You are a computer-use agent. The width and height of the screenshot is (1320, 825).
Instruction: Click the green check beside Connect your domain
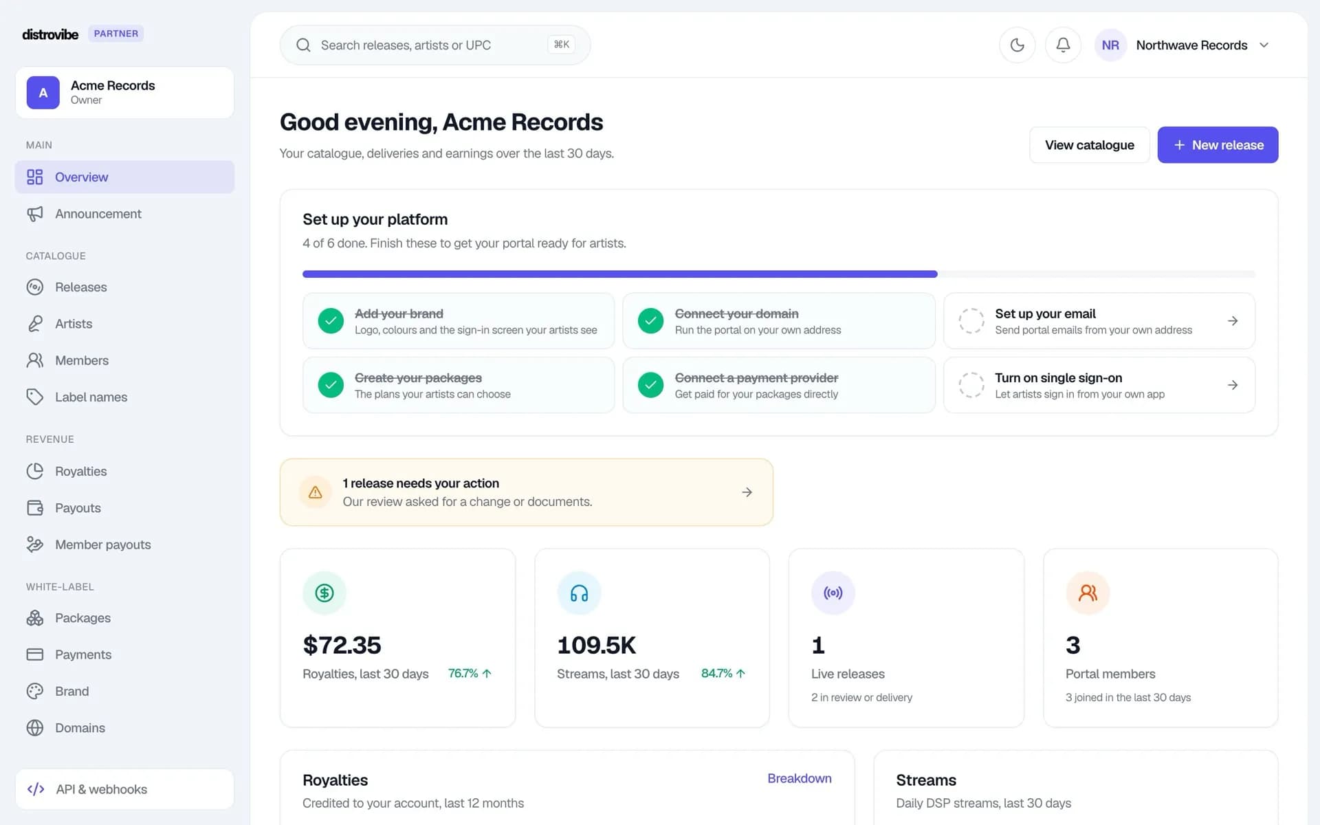pyautogui.click(x=650, y=321)
